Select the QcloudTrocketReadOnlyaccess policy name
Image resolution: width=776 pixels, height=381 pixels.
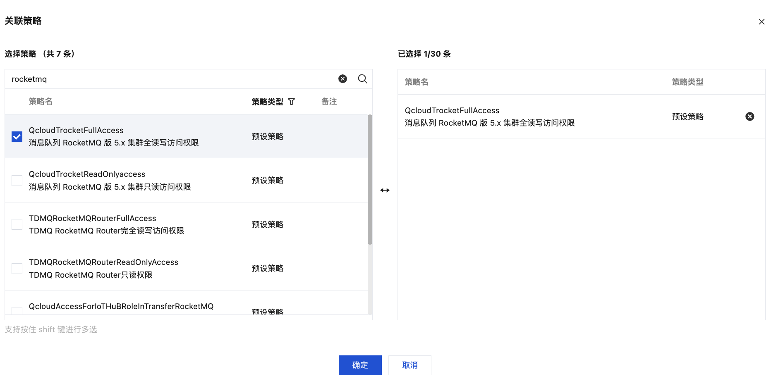(x=87, y=174)
